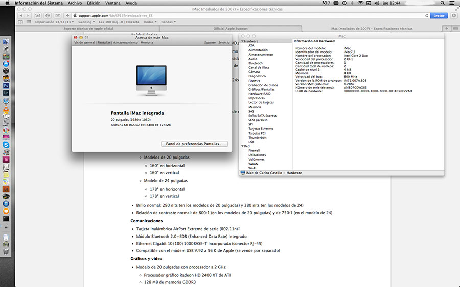Screen dimensions: 460x287
Task: Select SATA/SATA Express in hardware list
Action: (x=262, y=116)
